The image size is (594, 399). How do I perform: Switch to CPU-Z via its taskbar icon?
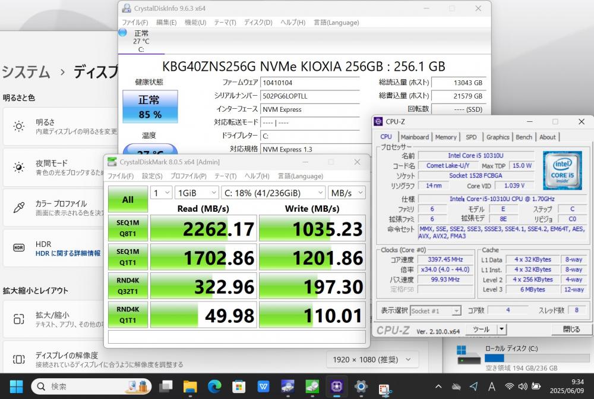click(336, 387)
